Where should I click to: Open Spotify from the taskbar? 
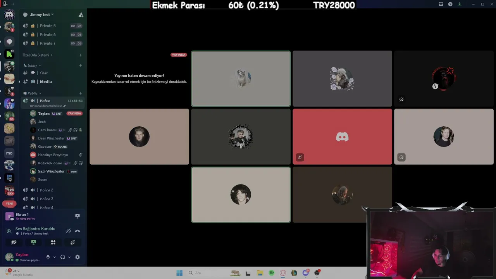272,273
